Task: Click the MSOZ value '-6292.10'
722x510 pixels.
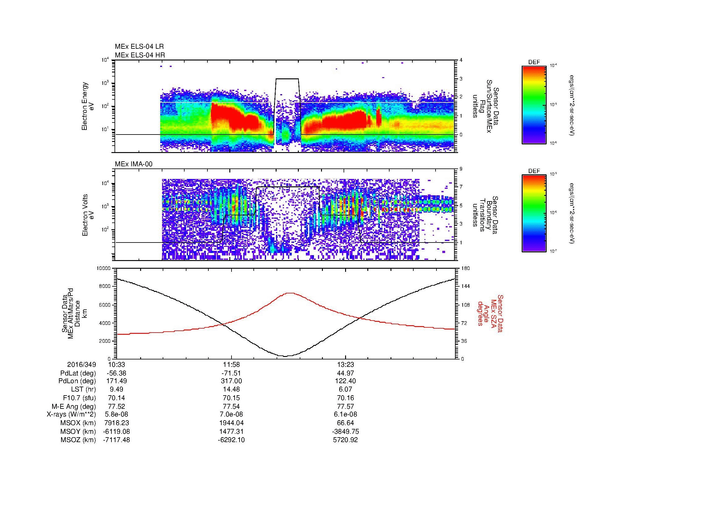Action: pos(231,440)
